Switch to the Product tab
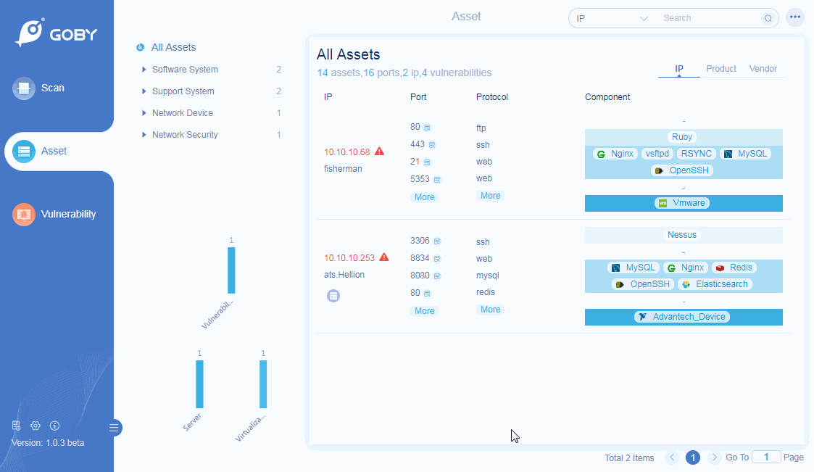The width and height of the screenshot is (814, 472). 720,69
